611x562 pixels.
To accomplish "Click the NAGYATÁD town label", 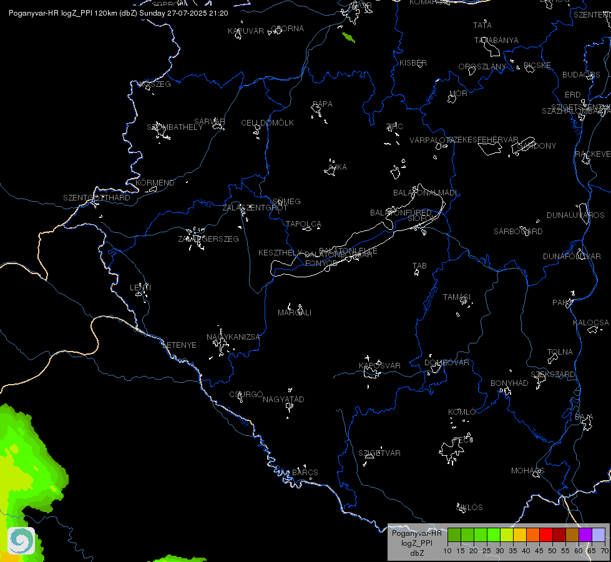I will (x=284, y=400).
